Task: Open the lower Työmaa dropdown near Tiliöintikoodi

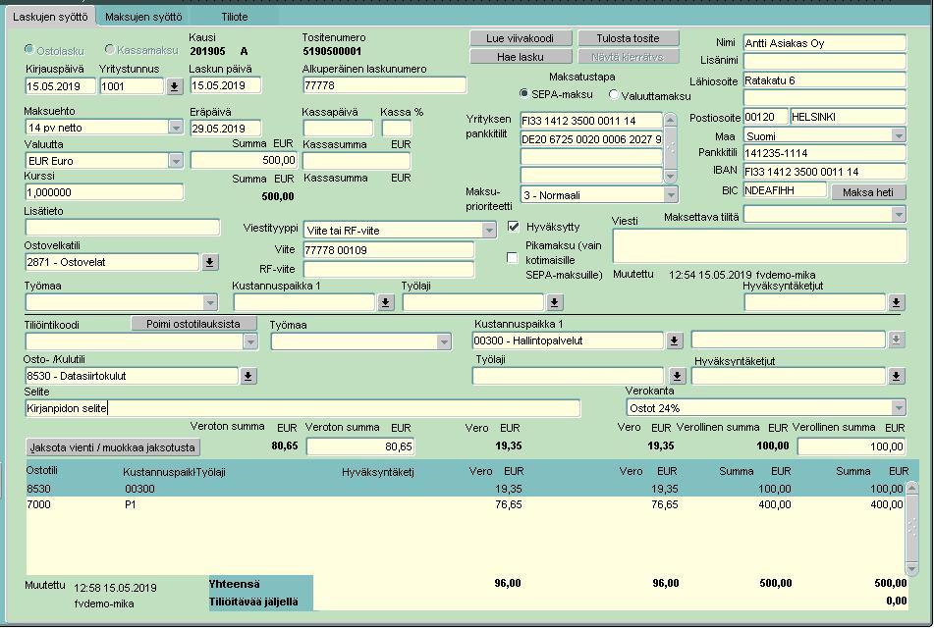Action: coord(444,341)
